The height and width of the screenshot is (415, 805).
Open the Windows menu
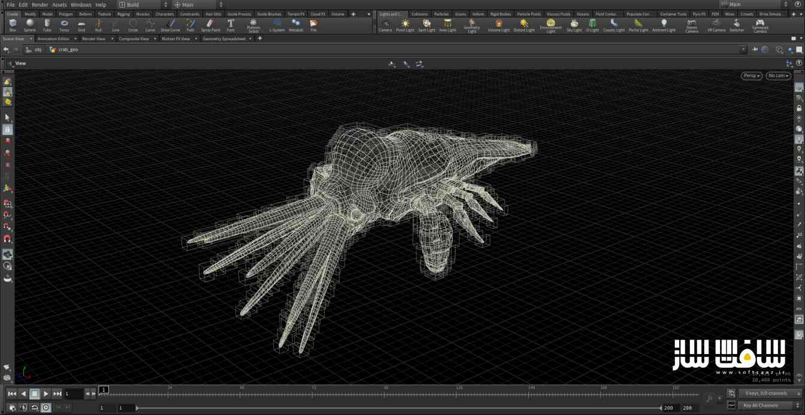click(x=81, y=4)
